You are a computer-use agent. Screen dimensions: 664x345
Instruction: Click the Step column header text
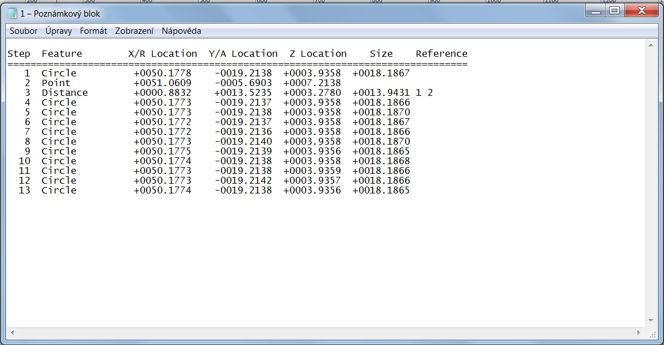pos(18,54)
